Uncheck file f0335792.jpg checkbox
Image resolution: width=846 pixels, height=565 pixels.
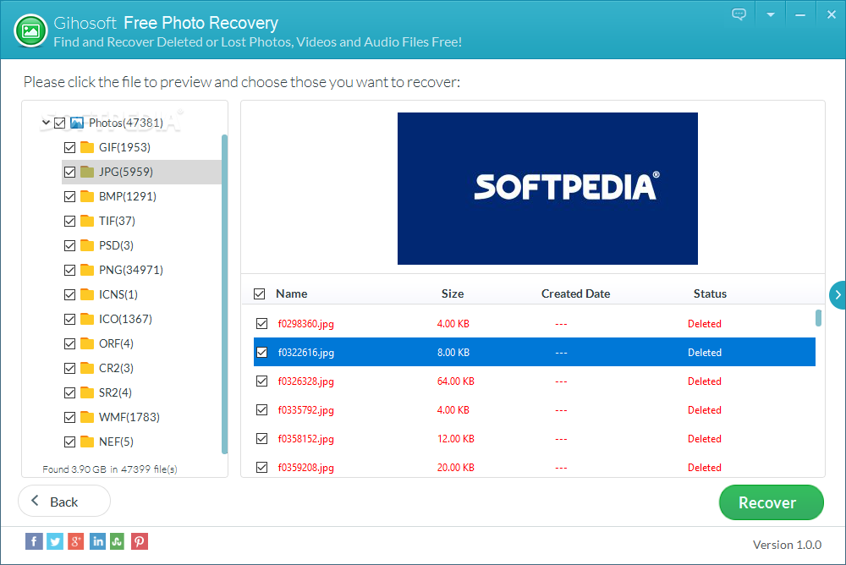(x=261, y=410)
